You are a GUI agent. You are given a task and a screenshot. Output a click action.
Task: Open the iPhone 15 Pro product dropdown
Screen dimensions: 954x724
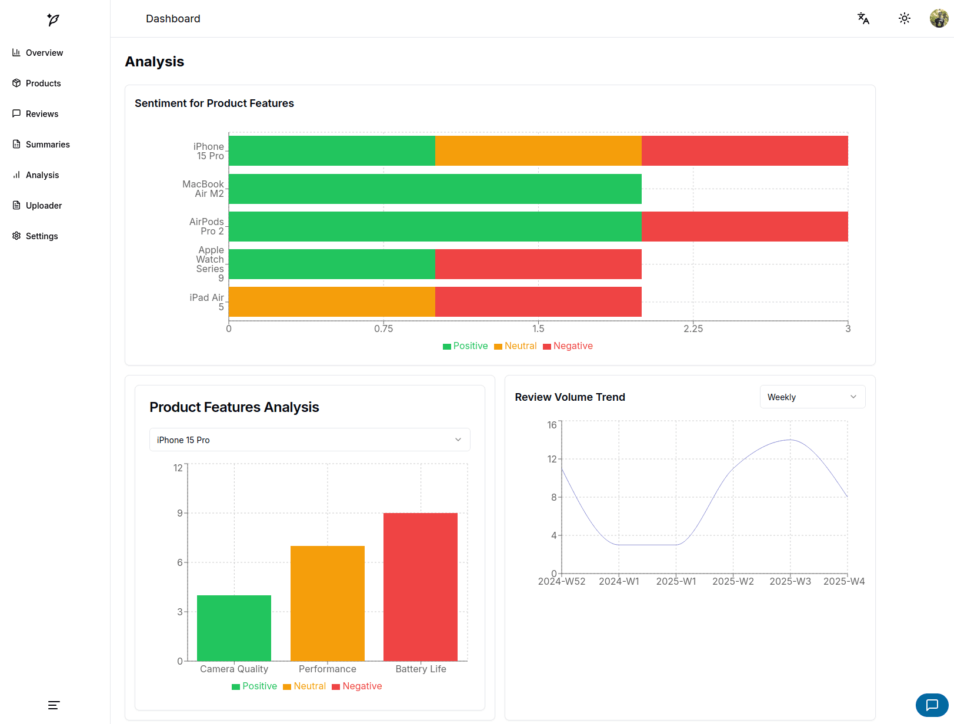point(309,440)
